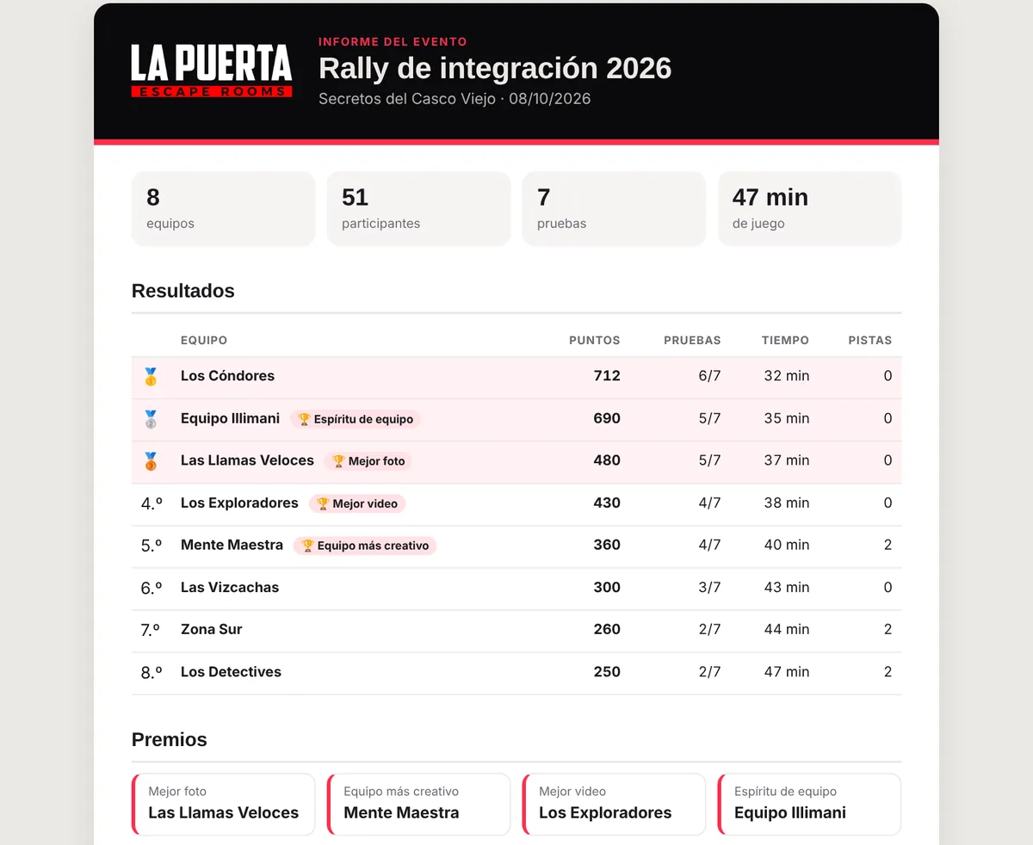The height and width of the screenshot is (845, 1033).
Task: Click the 260 points value
Action: (x=607, y=630)
